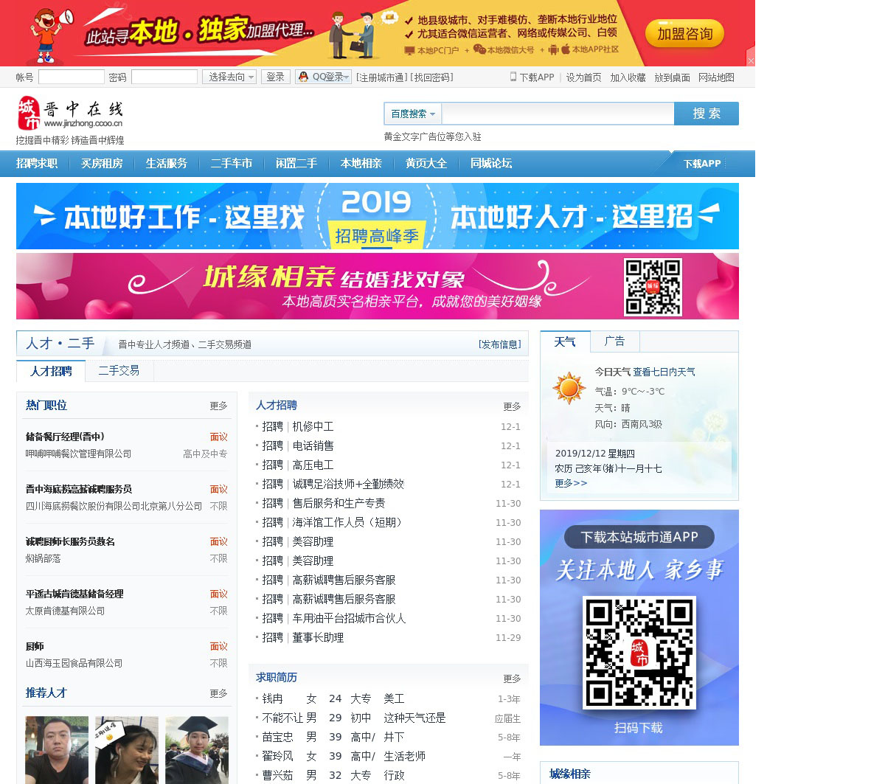Open 生活服务 in the navigation bar
The width and height of the screenshot is (885, 784).
pyautogui.click(x=167, y=164)
